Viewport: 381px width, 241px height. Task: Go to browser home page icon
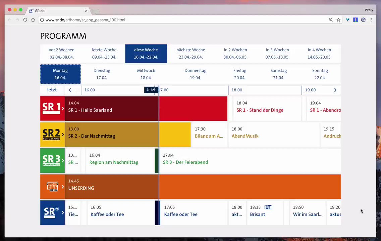click(33, 20)
